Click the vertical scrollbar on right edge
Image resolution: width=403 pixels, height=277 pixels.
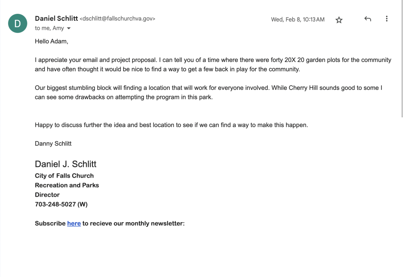tap(402, 58)
